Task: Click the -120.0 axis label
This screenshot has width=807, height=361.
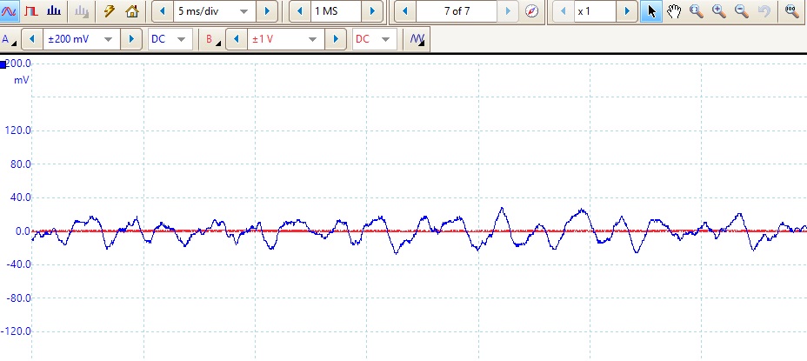Action: [x=16, y=331]
